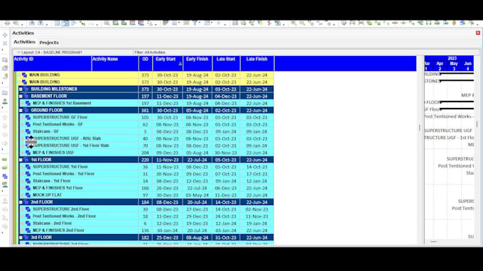The image size is (483, 271).
Task: Click WBS icon beside Staircase - GF
Action: coord(28,131)
